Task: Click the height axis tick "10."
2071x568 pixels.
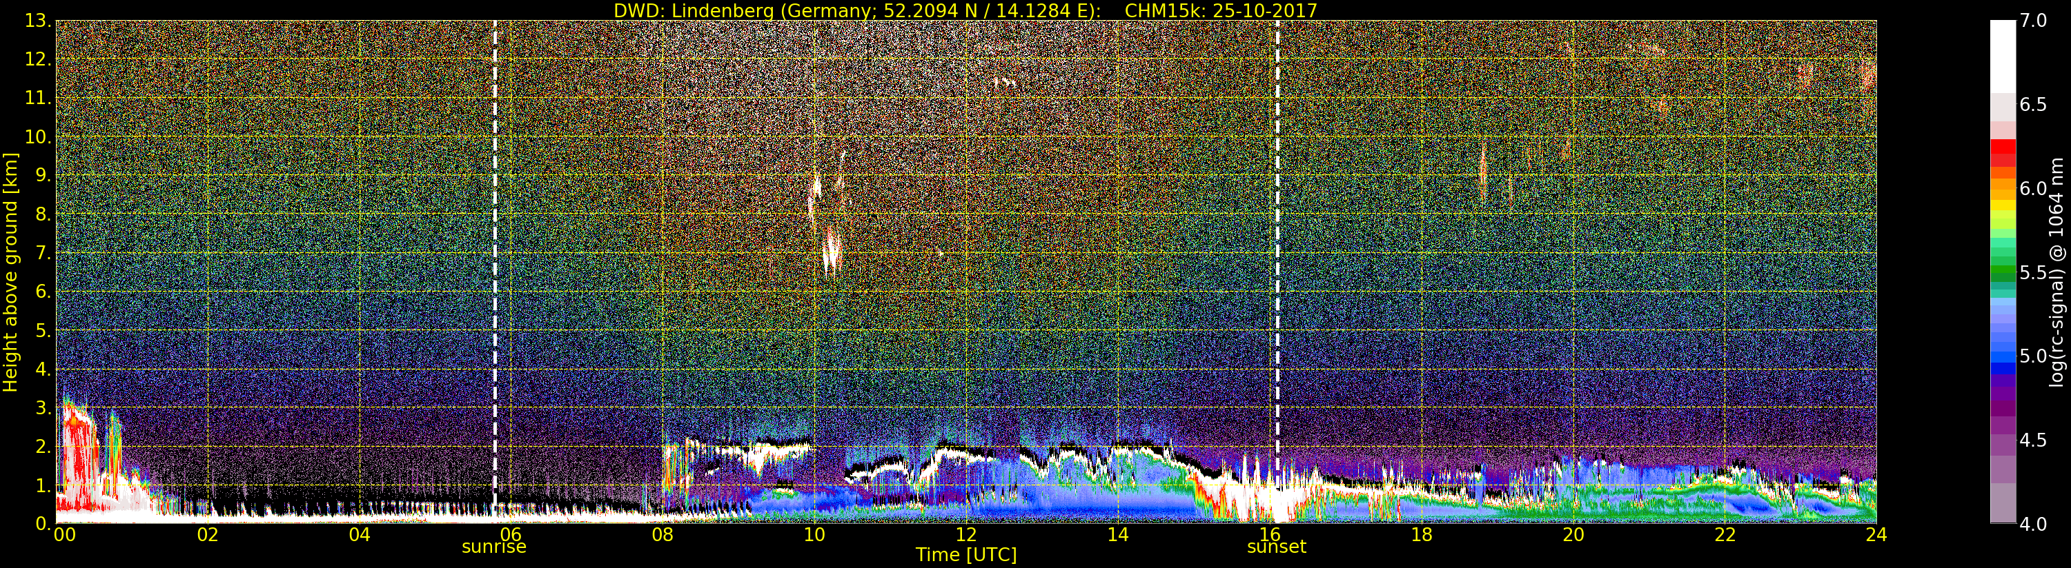Action: click(x=38, y=136)
